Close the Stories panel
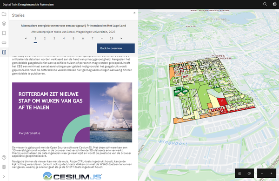The image size is (279, 181). click(134, 13)
